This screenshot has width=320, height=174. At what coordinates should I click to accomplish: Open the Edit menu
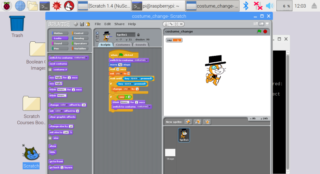[107, 24]
